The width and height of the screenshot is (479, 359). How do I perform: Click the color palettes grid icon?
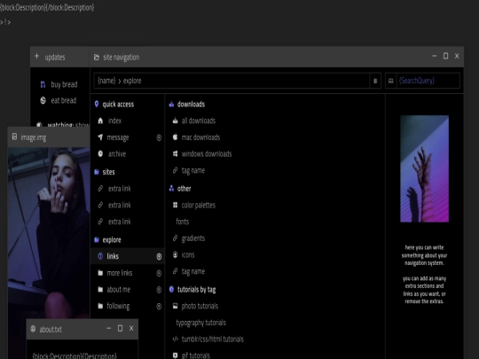pyautogui.click(x=175, y=205)
